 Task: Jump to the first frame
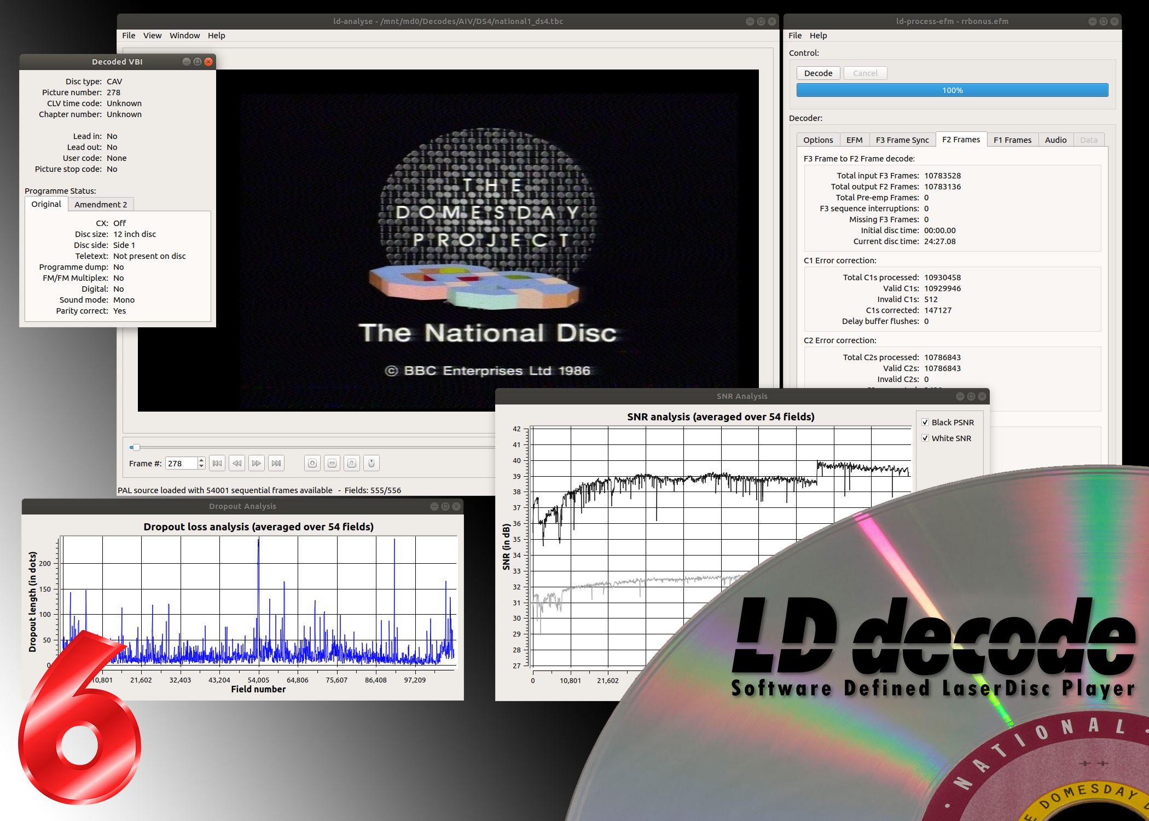[217, 463]
